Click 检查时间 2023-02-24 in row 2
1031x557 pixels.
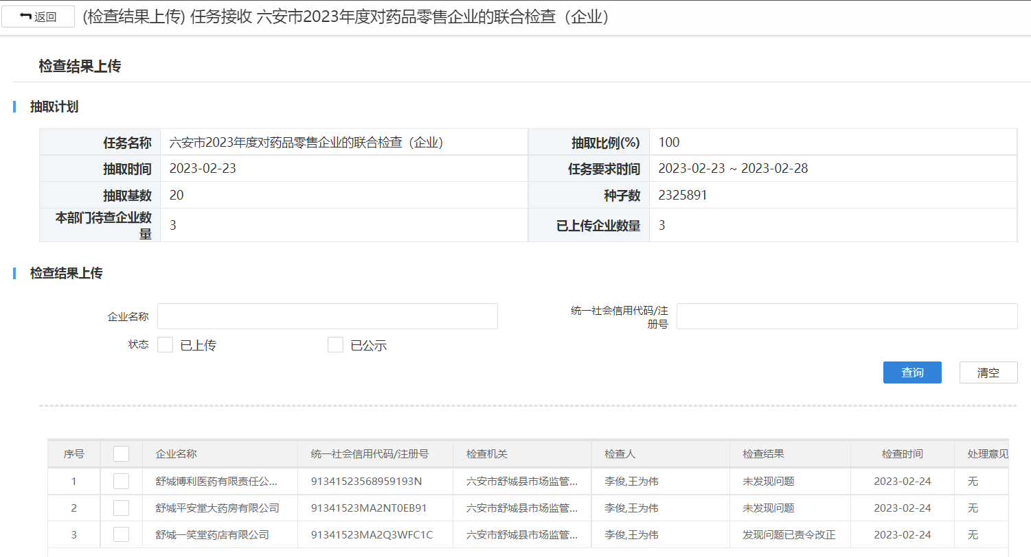click(x=903, y=508)
